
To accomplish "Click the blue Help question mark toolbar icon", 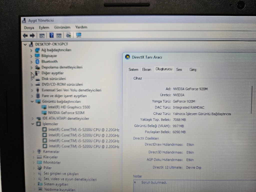I will click(x=51, y=35).
